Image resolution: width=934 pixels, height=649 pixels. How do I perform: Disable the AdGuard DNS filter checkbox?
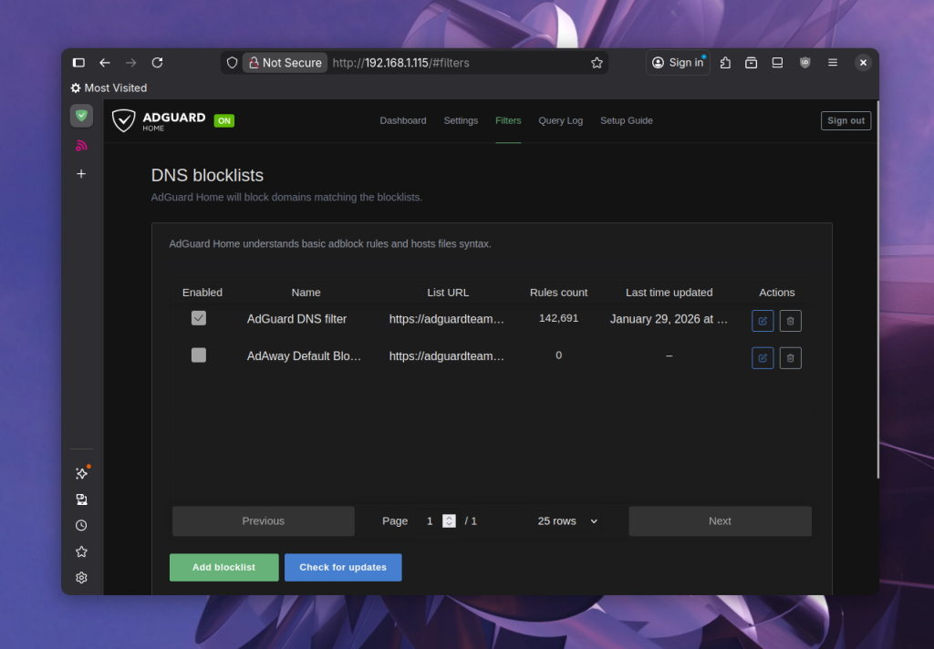(x=199, y=318)
